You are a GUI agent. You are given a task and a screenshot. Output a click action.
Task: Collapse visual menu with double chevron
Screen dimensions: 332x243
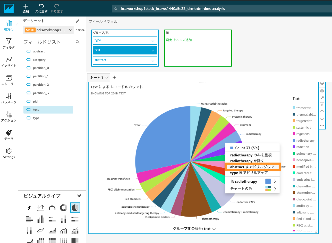tap(322, 84)
